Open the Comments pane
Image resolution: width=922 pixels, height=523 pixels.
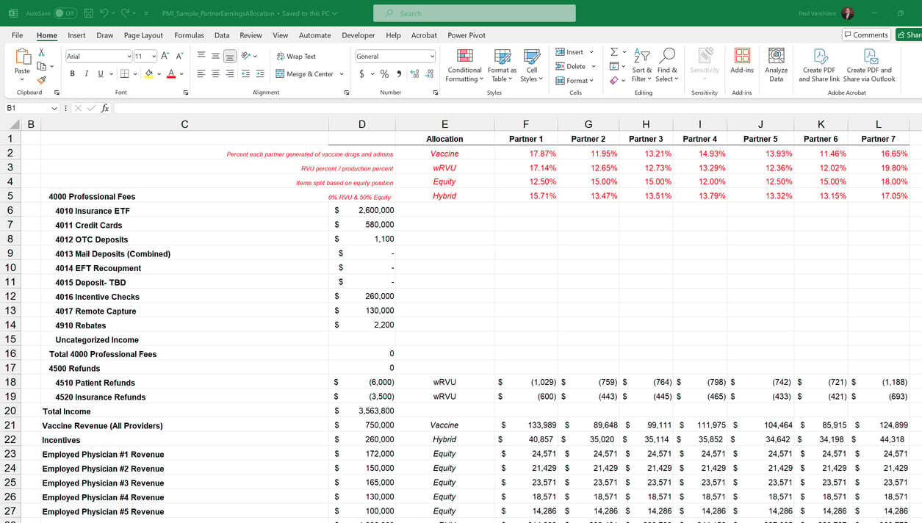click(x=865, y=35)
